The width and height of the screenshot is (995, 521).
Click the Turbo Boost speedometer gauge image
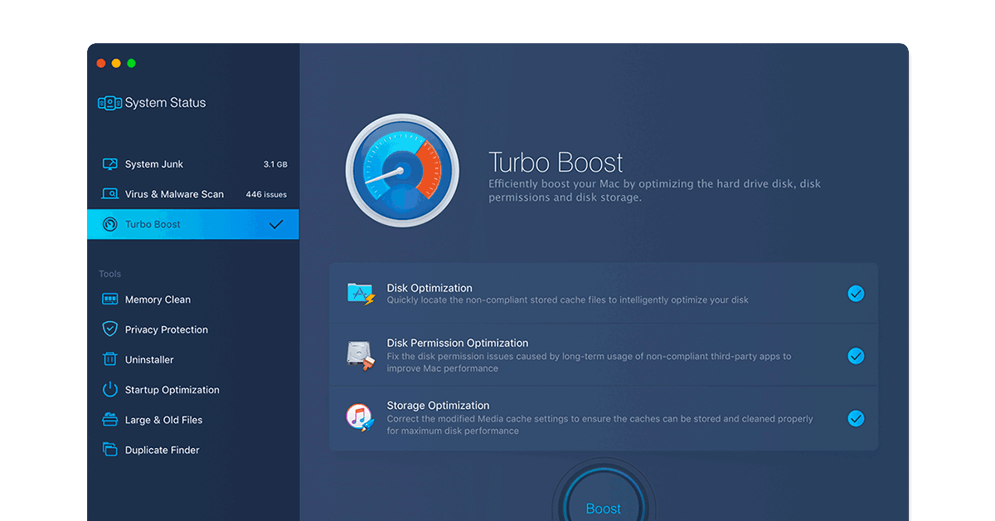click(402, 171)
